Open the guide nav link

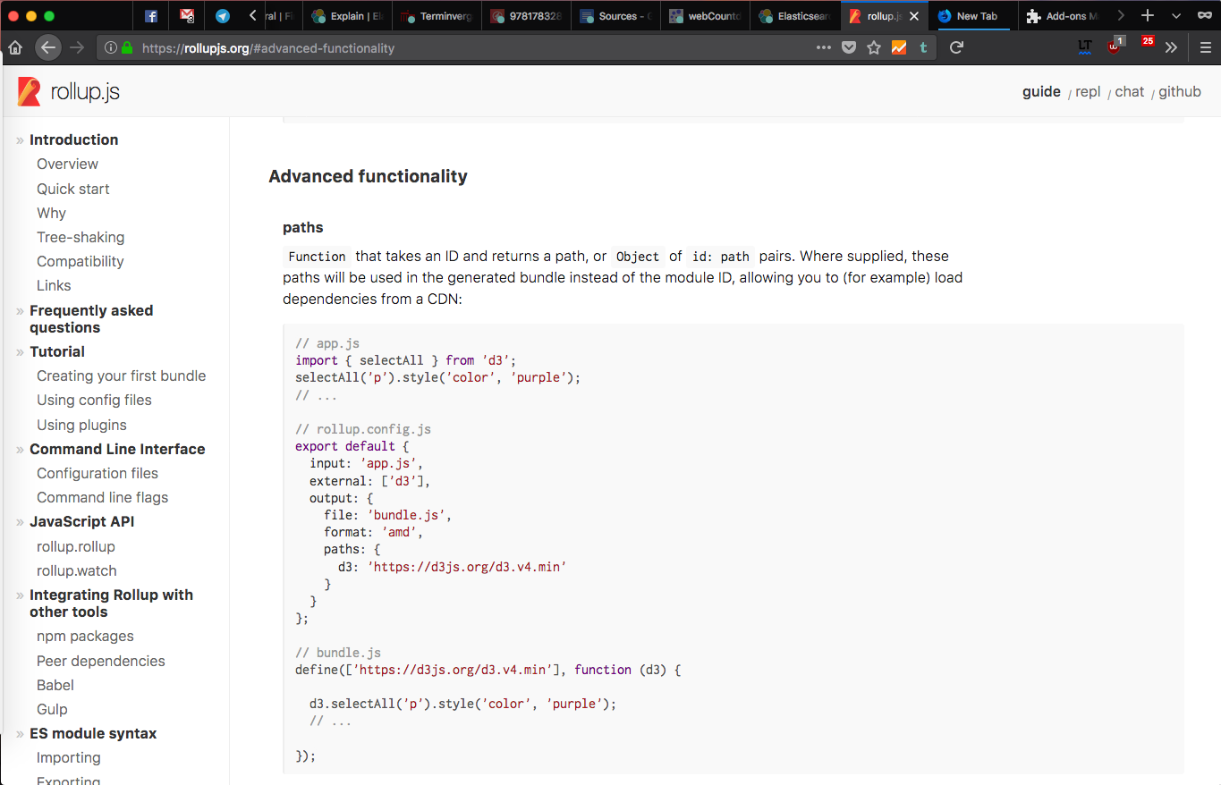1041,91
